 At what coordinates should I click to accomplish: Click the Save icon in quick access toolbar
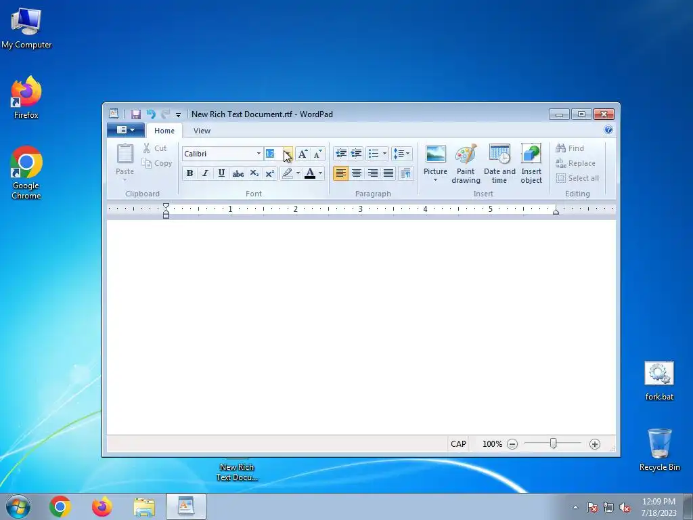coord(135,114)
